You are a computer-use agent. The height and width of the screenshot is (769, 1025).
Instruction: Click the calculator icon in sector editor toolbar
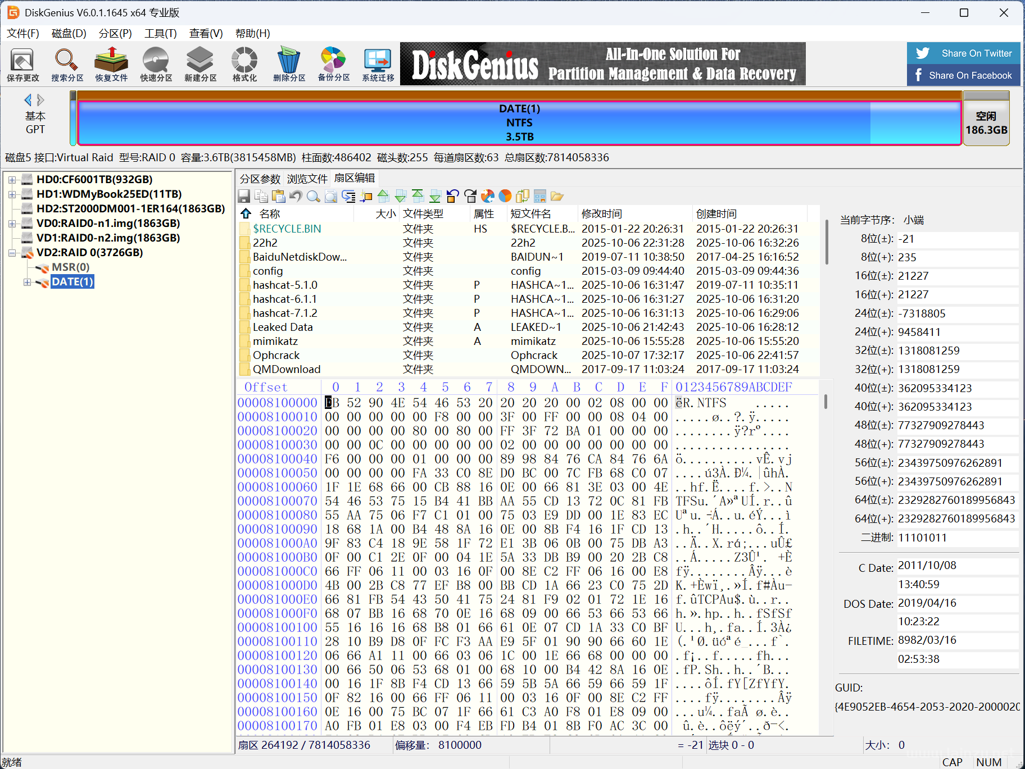(540, 196)
